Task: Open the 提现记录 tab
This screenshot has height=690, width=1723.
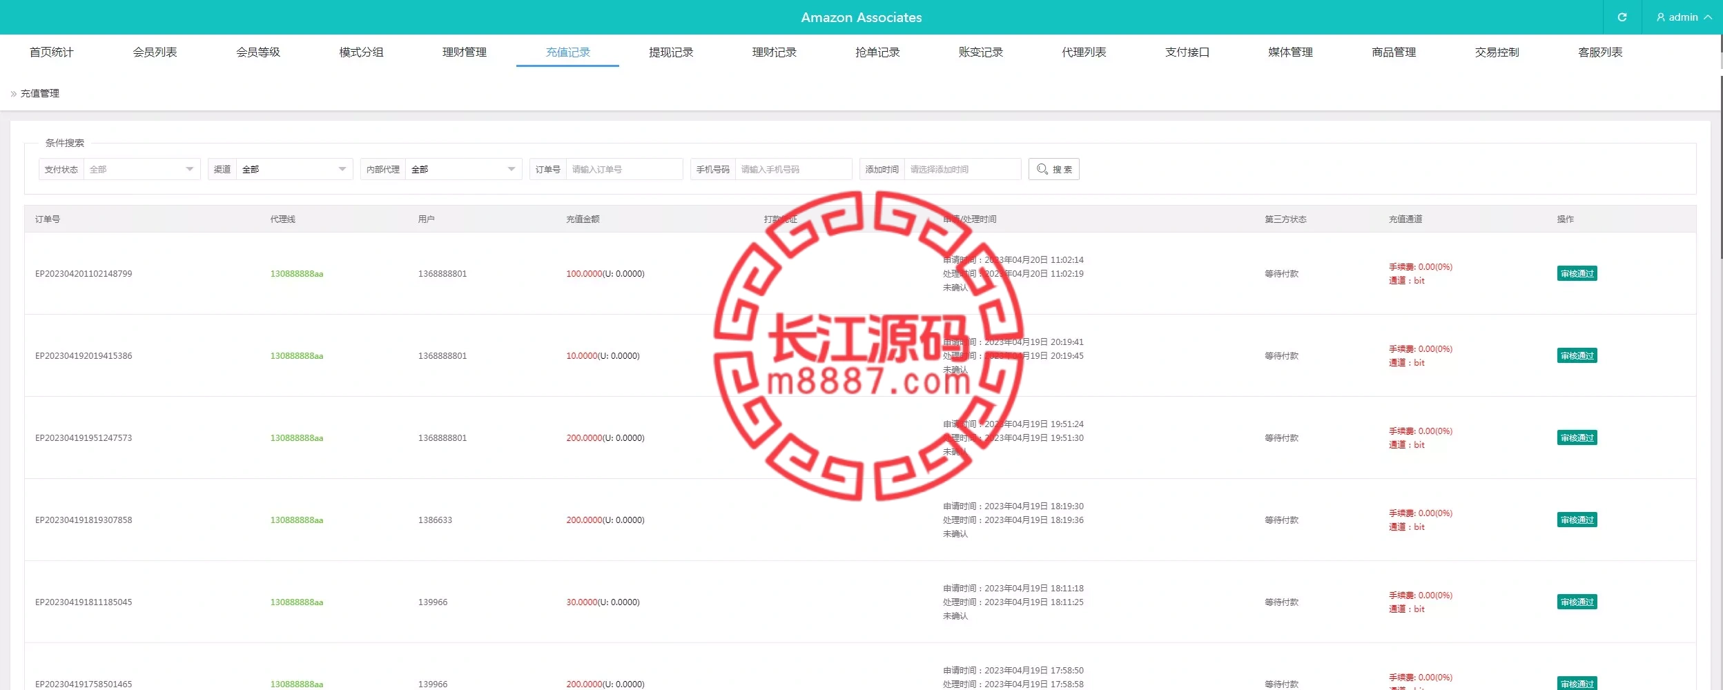Action: pos(671,52)
